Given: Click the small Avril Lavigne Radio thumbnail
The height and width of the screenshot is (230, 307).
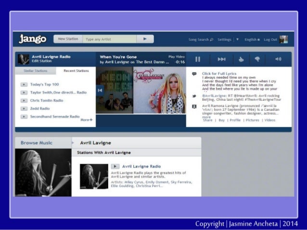Looking at the screenshot, I should tap(94, 176).
